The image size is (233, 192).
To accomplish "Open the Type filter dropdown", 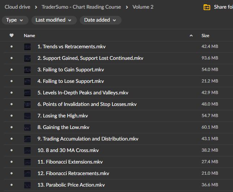I will click(x=15, y=20).
